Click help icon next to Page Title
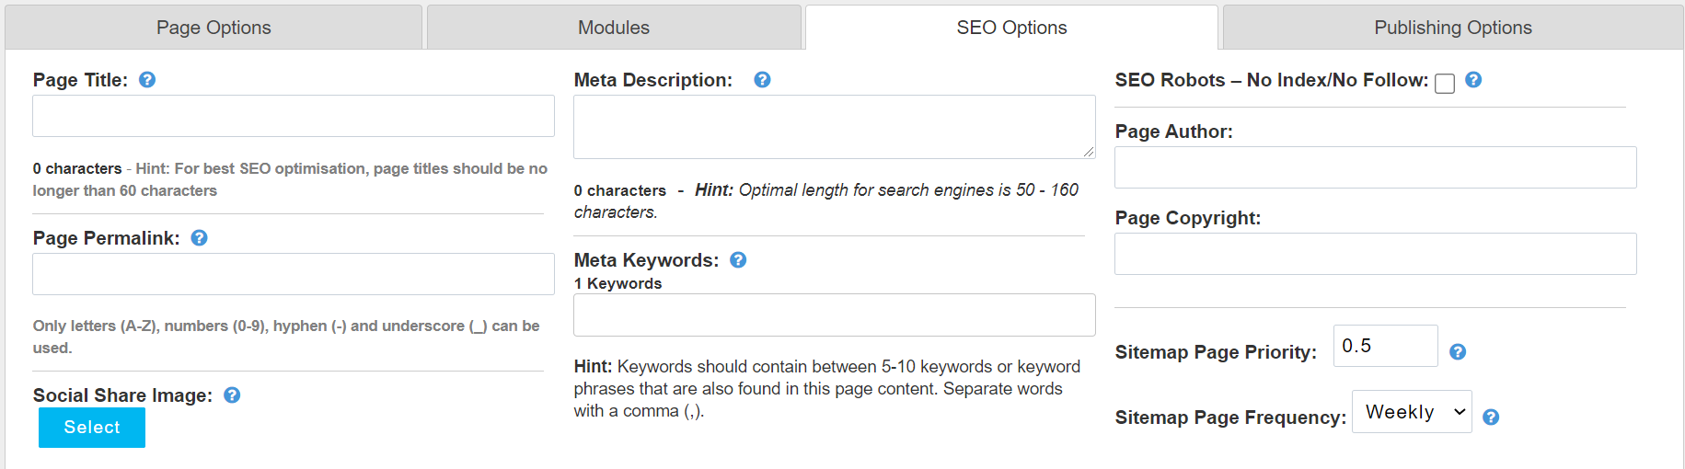This screenshot has height=469, width=1685. [x=147, y=80]
